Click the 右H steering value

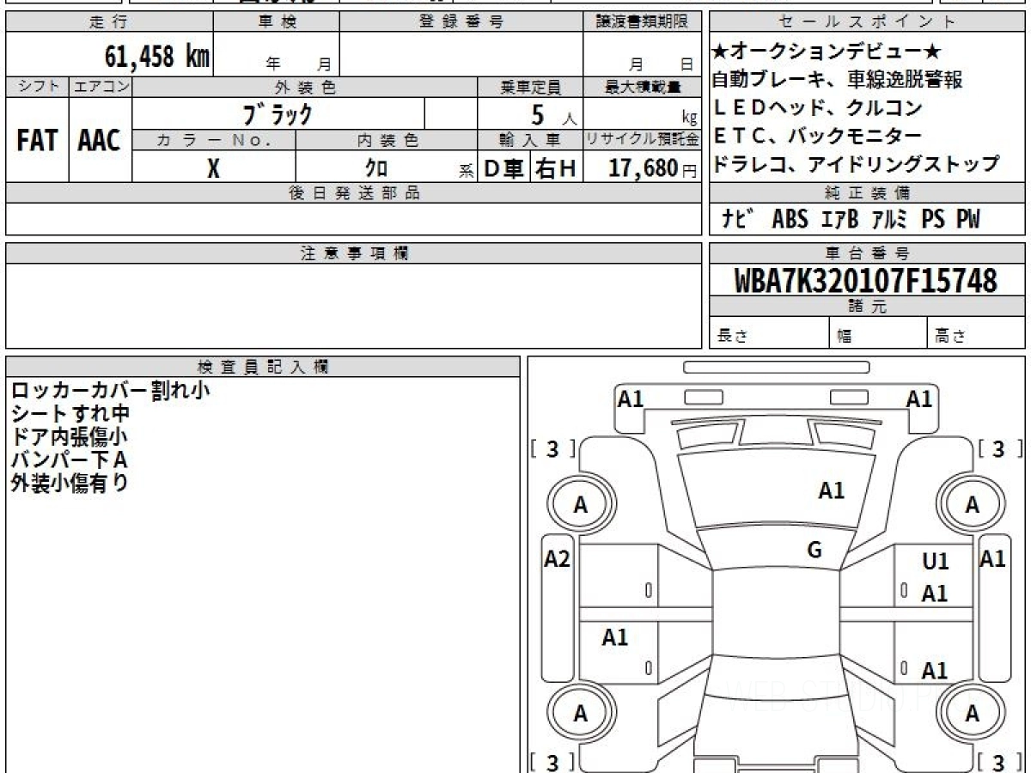[556, 168]
